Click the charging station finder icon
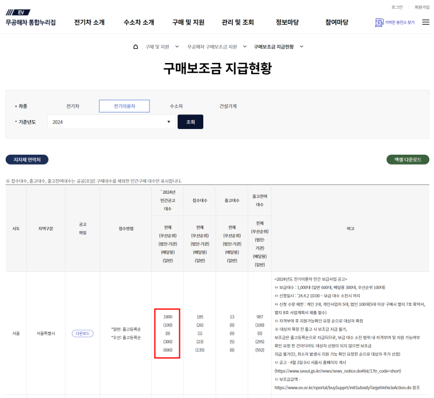 [379, 22]
